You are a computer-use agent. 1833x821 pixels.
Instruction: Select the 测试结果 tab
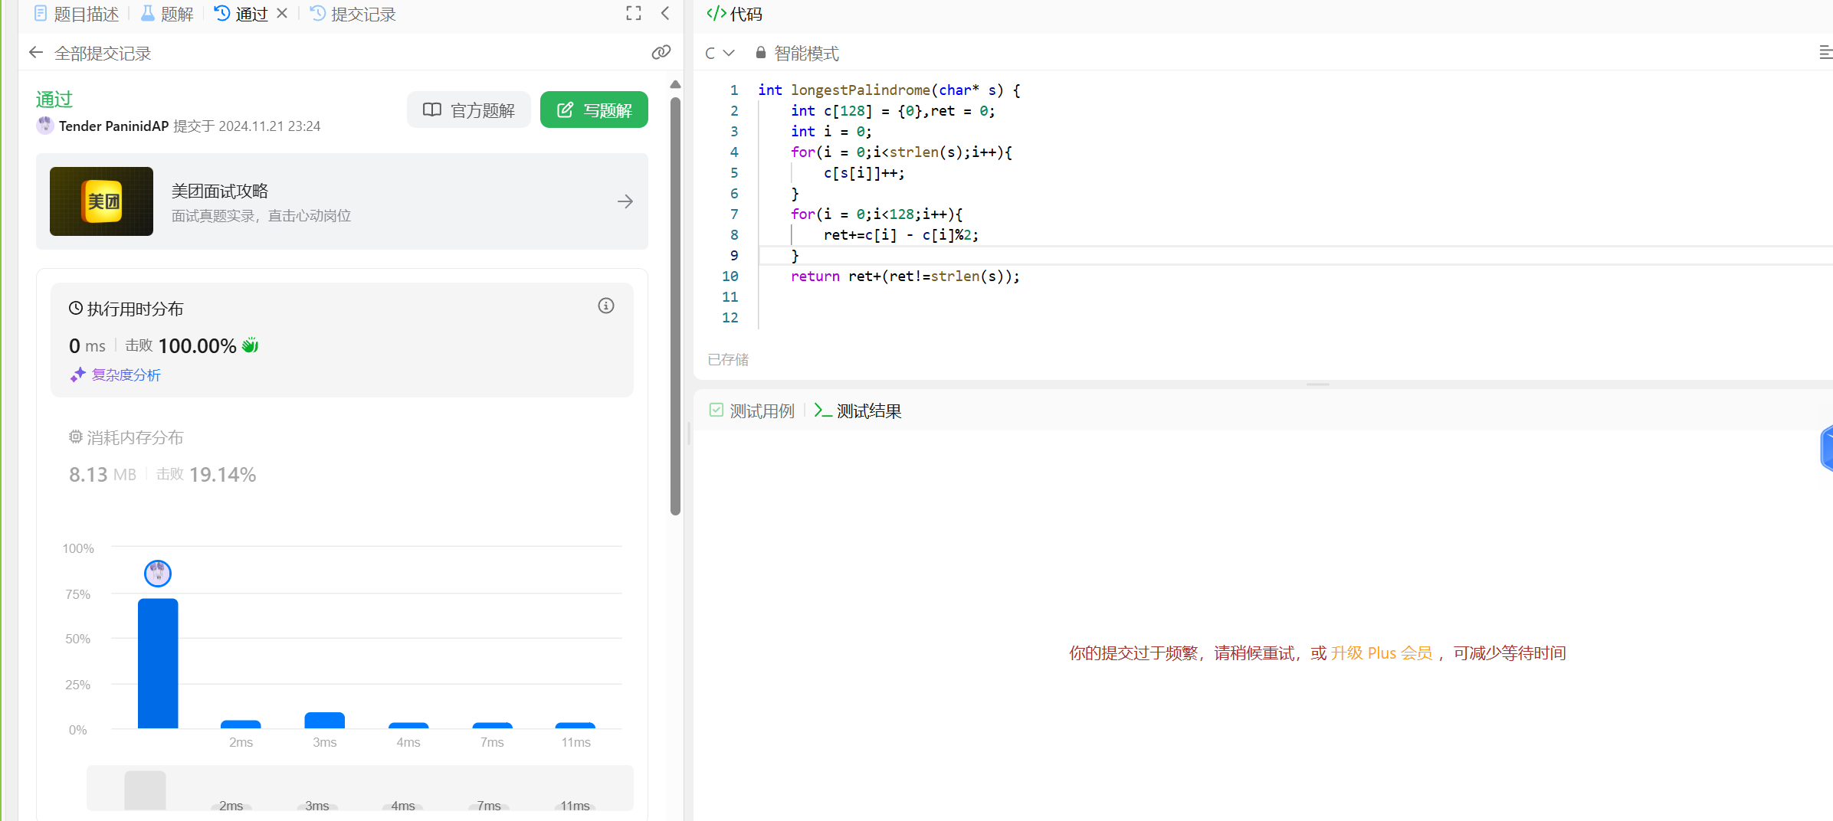click(x=858, y=410)
